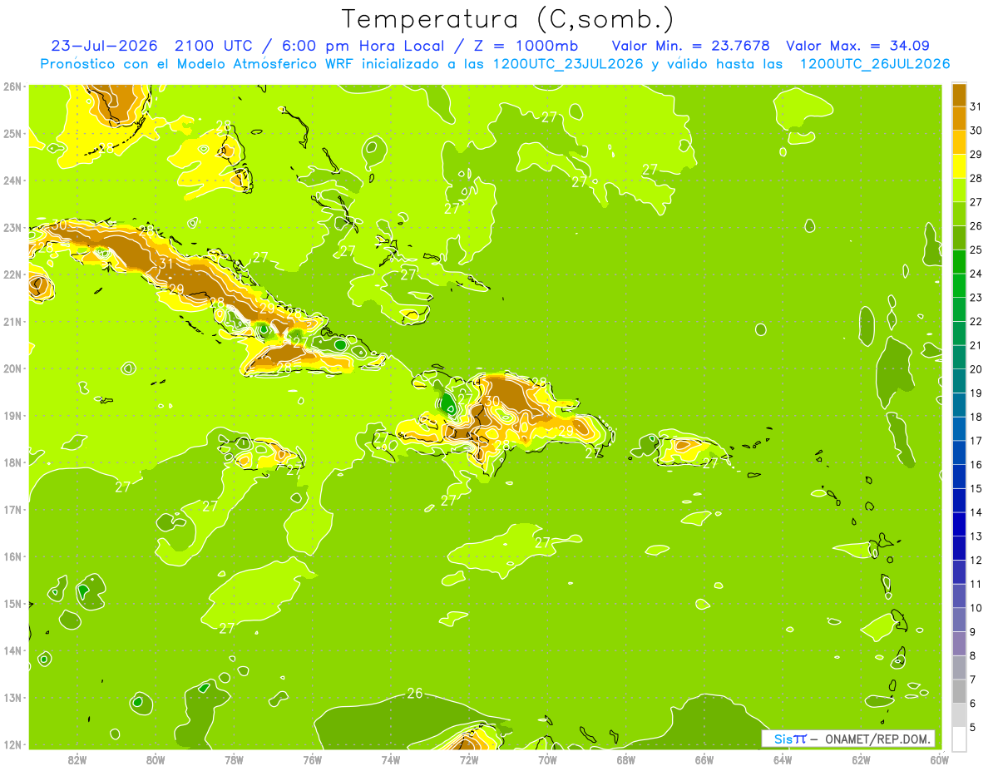The image size is (998, 771).
Task: Click the '12N' latitude axis label
Action: click(x=12, y=744)
